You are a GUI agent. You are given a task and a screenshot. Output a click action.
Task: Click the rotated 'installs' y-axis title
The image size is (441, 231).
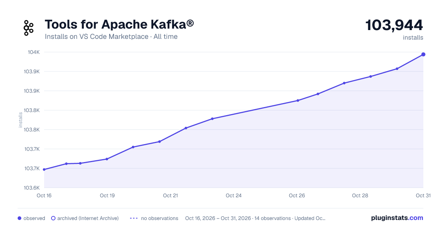(21, 120)
